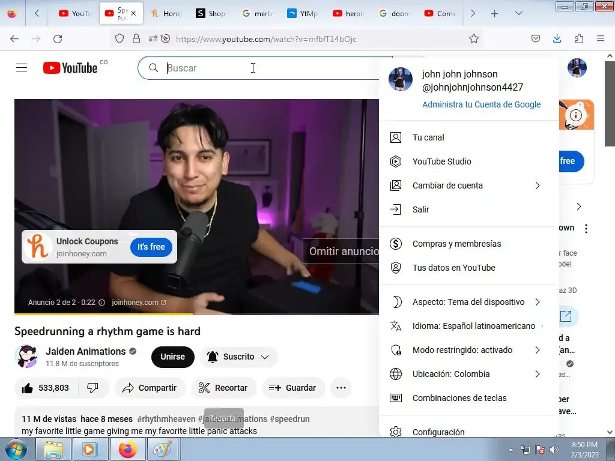Switch to the merlin Google tab

(x=257, y=13)
